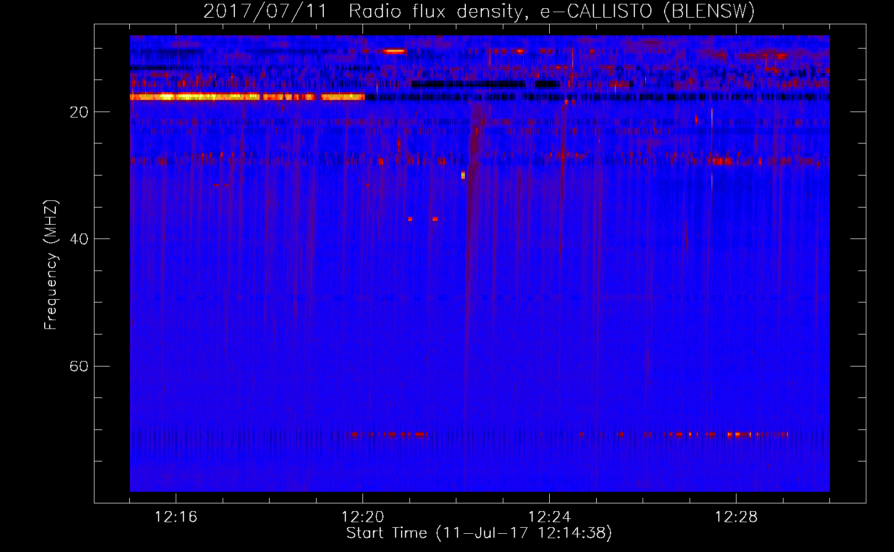
Task: Click the 12:24 time tick label
Action: click(x=549, y=517)
